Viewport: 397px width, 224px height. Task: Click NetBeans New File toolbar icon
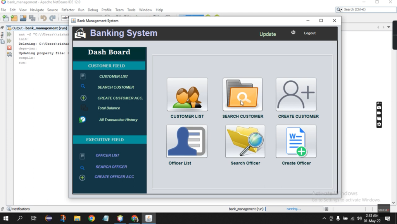(5, 18)
